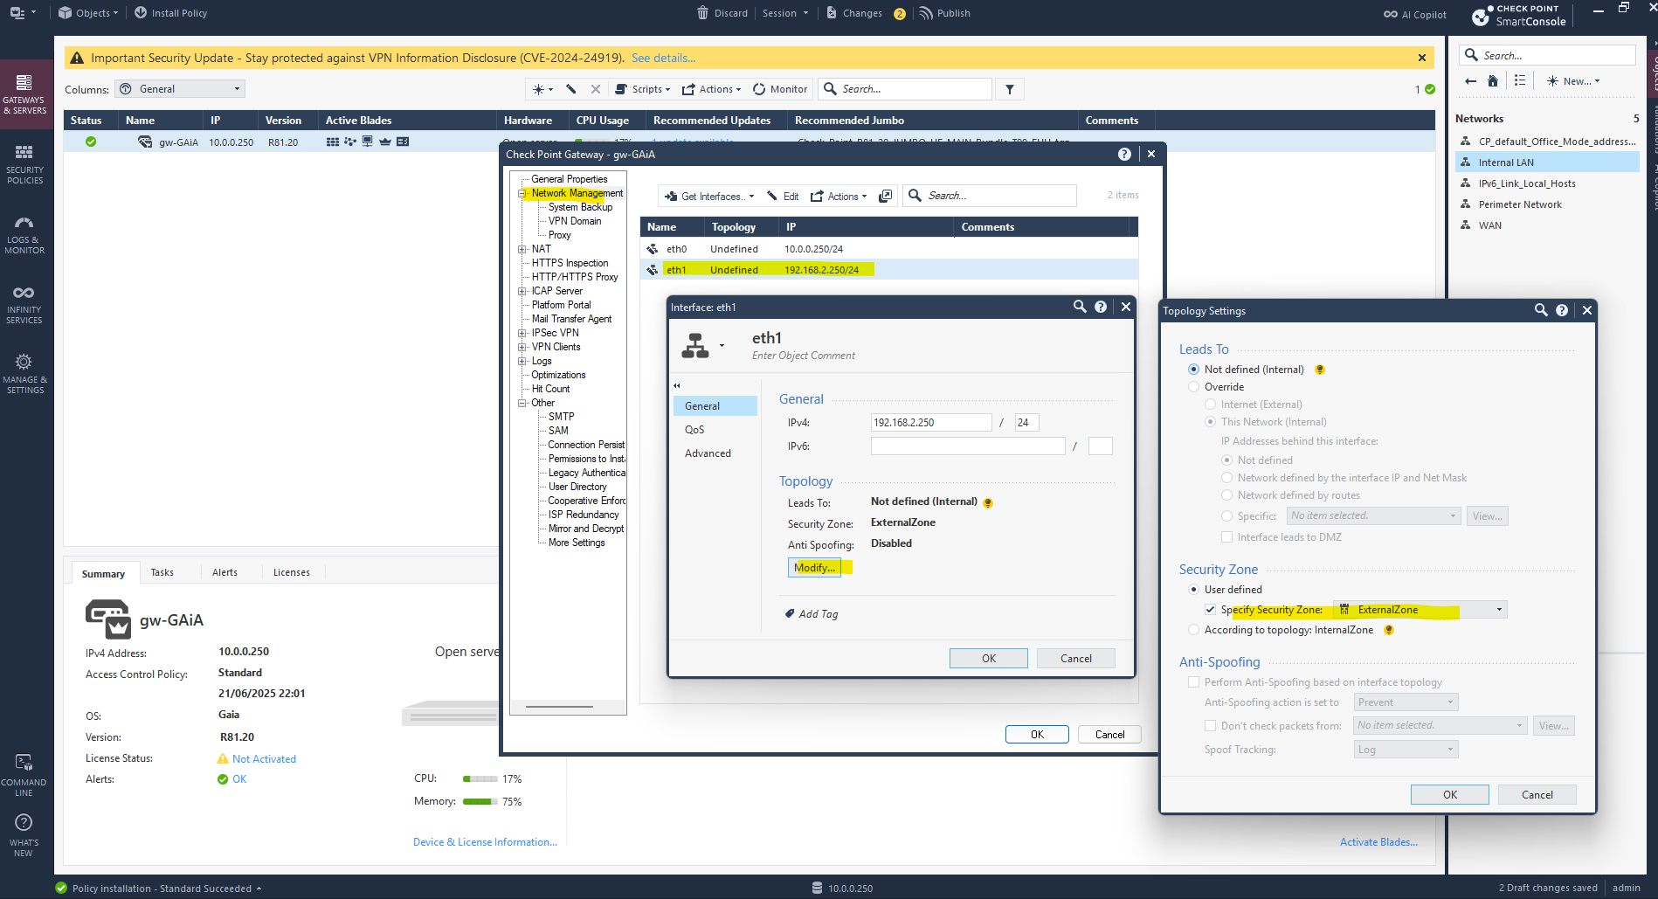Click help icon in Interface eth1 dialog
Viewport: 1658px width, 899px height.
[1101, 307]
